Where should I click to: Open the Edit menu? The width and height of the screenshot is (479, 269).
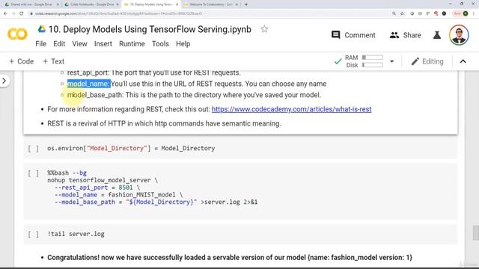pyautogui.click(x=59, y=43)
